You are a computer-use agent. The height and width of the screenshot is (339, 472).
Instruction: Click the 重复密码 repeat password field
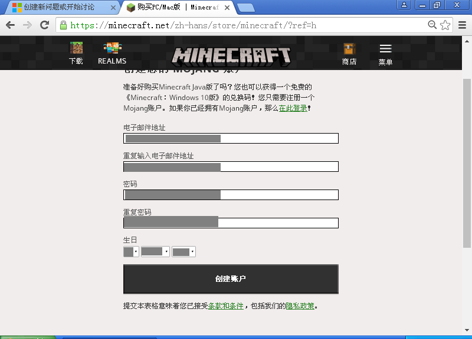tap(231, 223)
